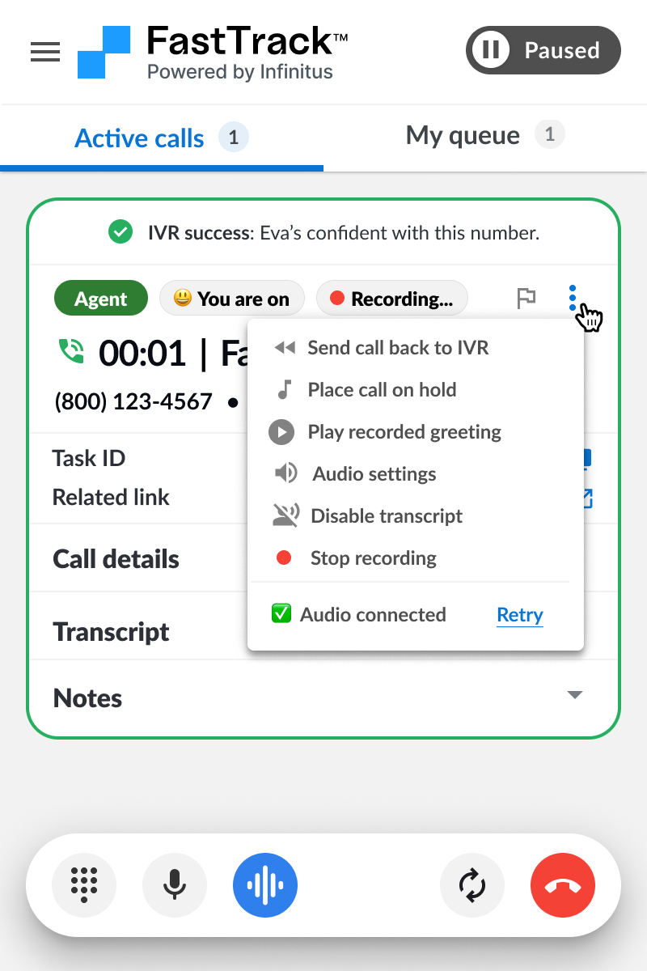This screenshot has width=647, height=971.
Task: Expand the Transcript section
Action: (x=111, y=632)
